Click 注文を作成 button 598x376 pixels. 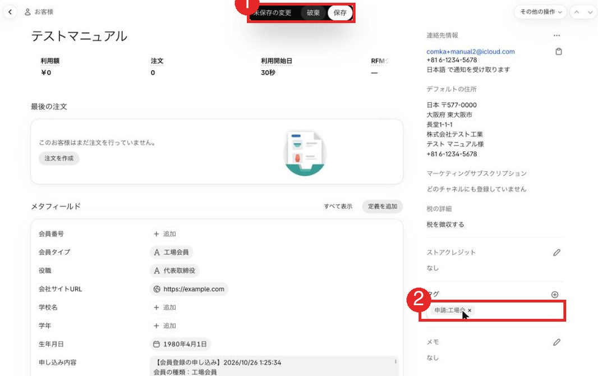click(x=59, y=158)
